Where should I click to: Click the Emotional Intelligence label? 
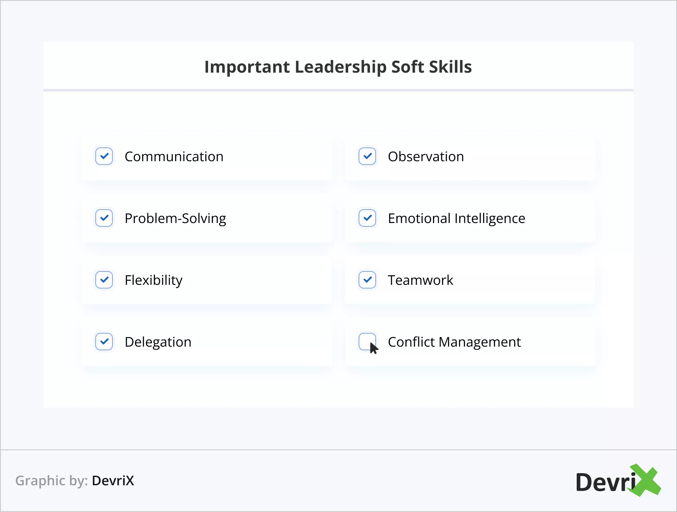click(x=456, y=218)
